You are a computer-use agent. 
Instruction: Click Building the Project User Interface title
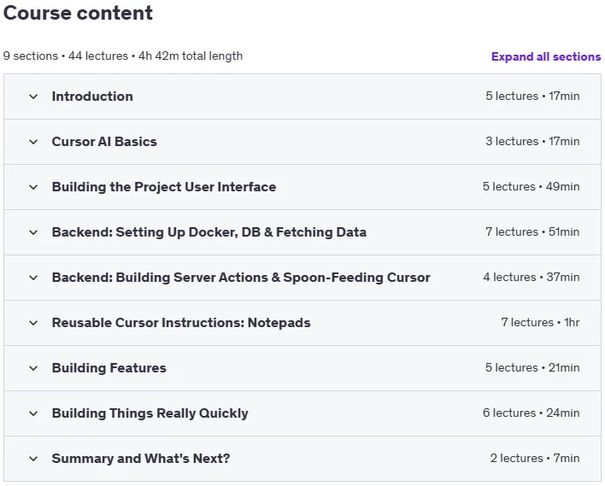click(x=164, y=187)
